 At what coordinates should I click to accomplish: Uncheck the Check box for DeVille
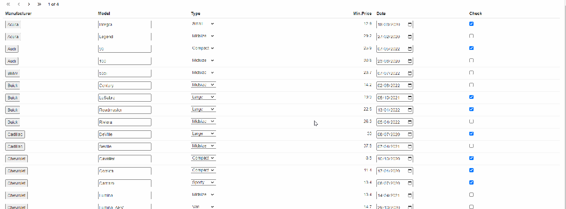472,134
